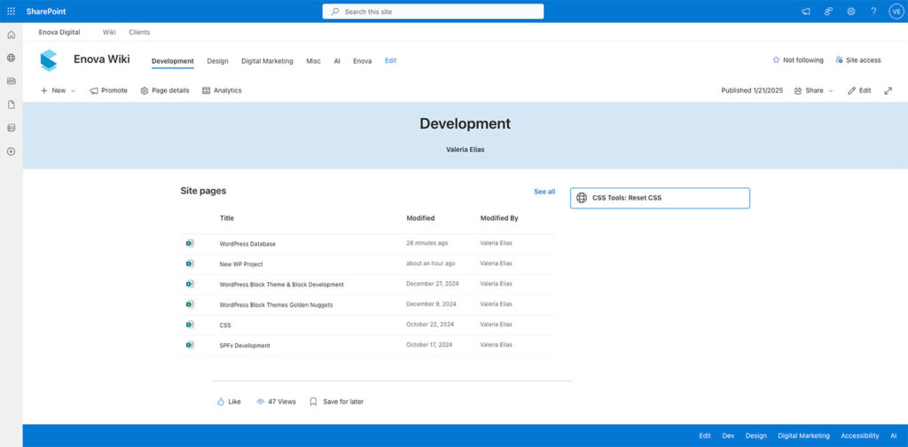Click inside the Search this site field
Image resolution: width=908 pixels, height=447 pixels.
433,12
